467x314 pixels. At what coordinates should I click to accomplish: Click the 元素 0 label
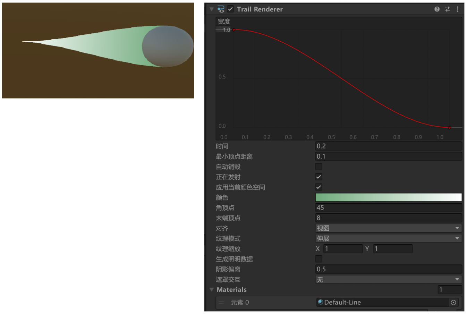[240, 303]
